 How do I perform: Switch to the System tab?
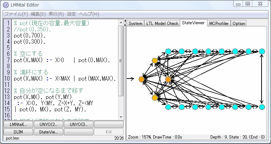click(x=135, y=24)
